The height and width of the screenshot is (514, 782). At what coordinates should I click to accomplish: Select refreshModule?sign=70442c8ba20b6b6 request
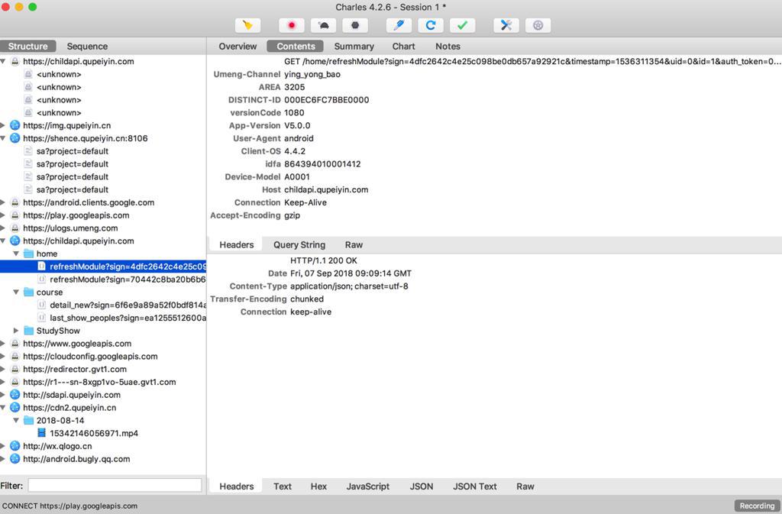click(x=128, y=280)
